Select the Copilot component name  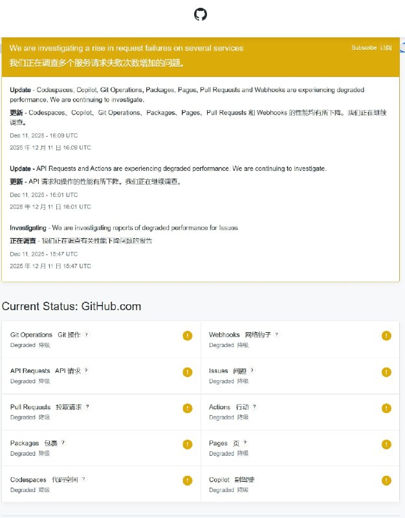point(219,480)
